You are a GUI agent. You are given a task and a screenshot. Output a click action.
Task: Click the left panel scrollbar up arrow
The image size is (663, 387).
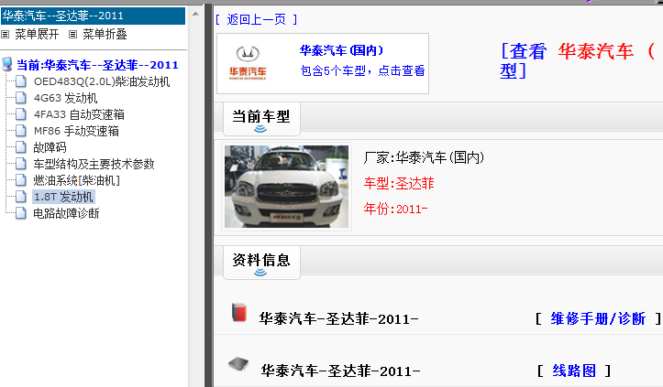point(195,14)
